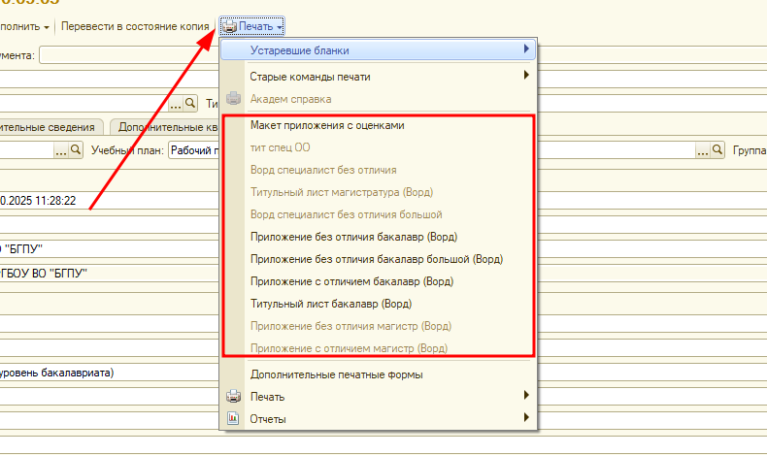This screenshot has width=767, height=455.
Task: Switch to the tab starting with Дополнительные кв
Action: 164,127
